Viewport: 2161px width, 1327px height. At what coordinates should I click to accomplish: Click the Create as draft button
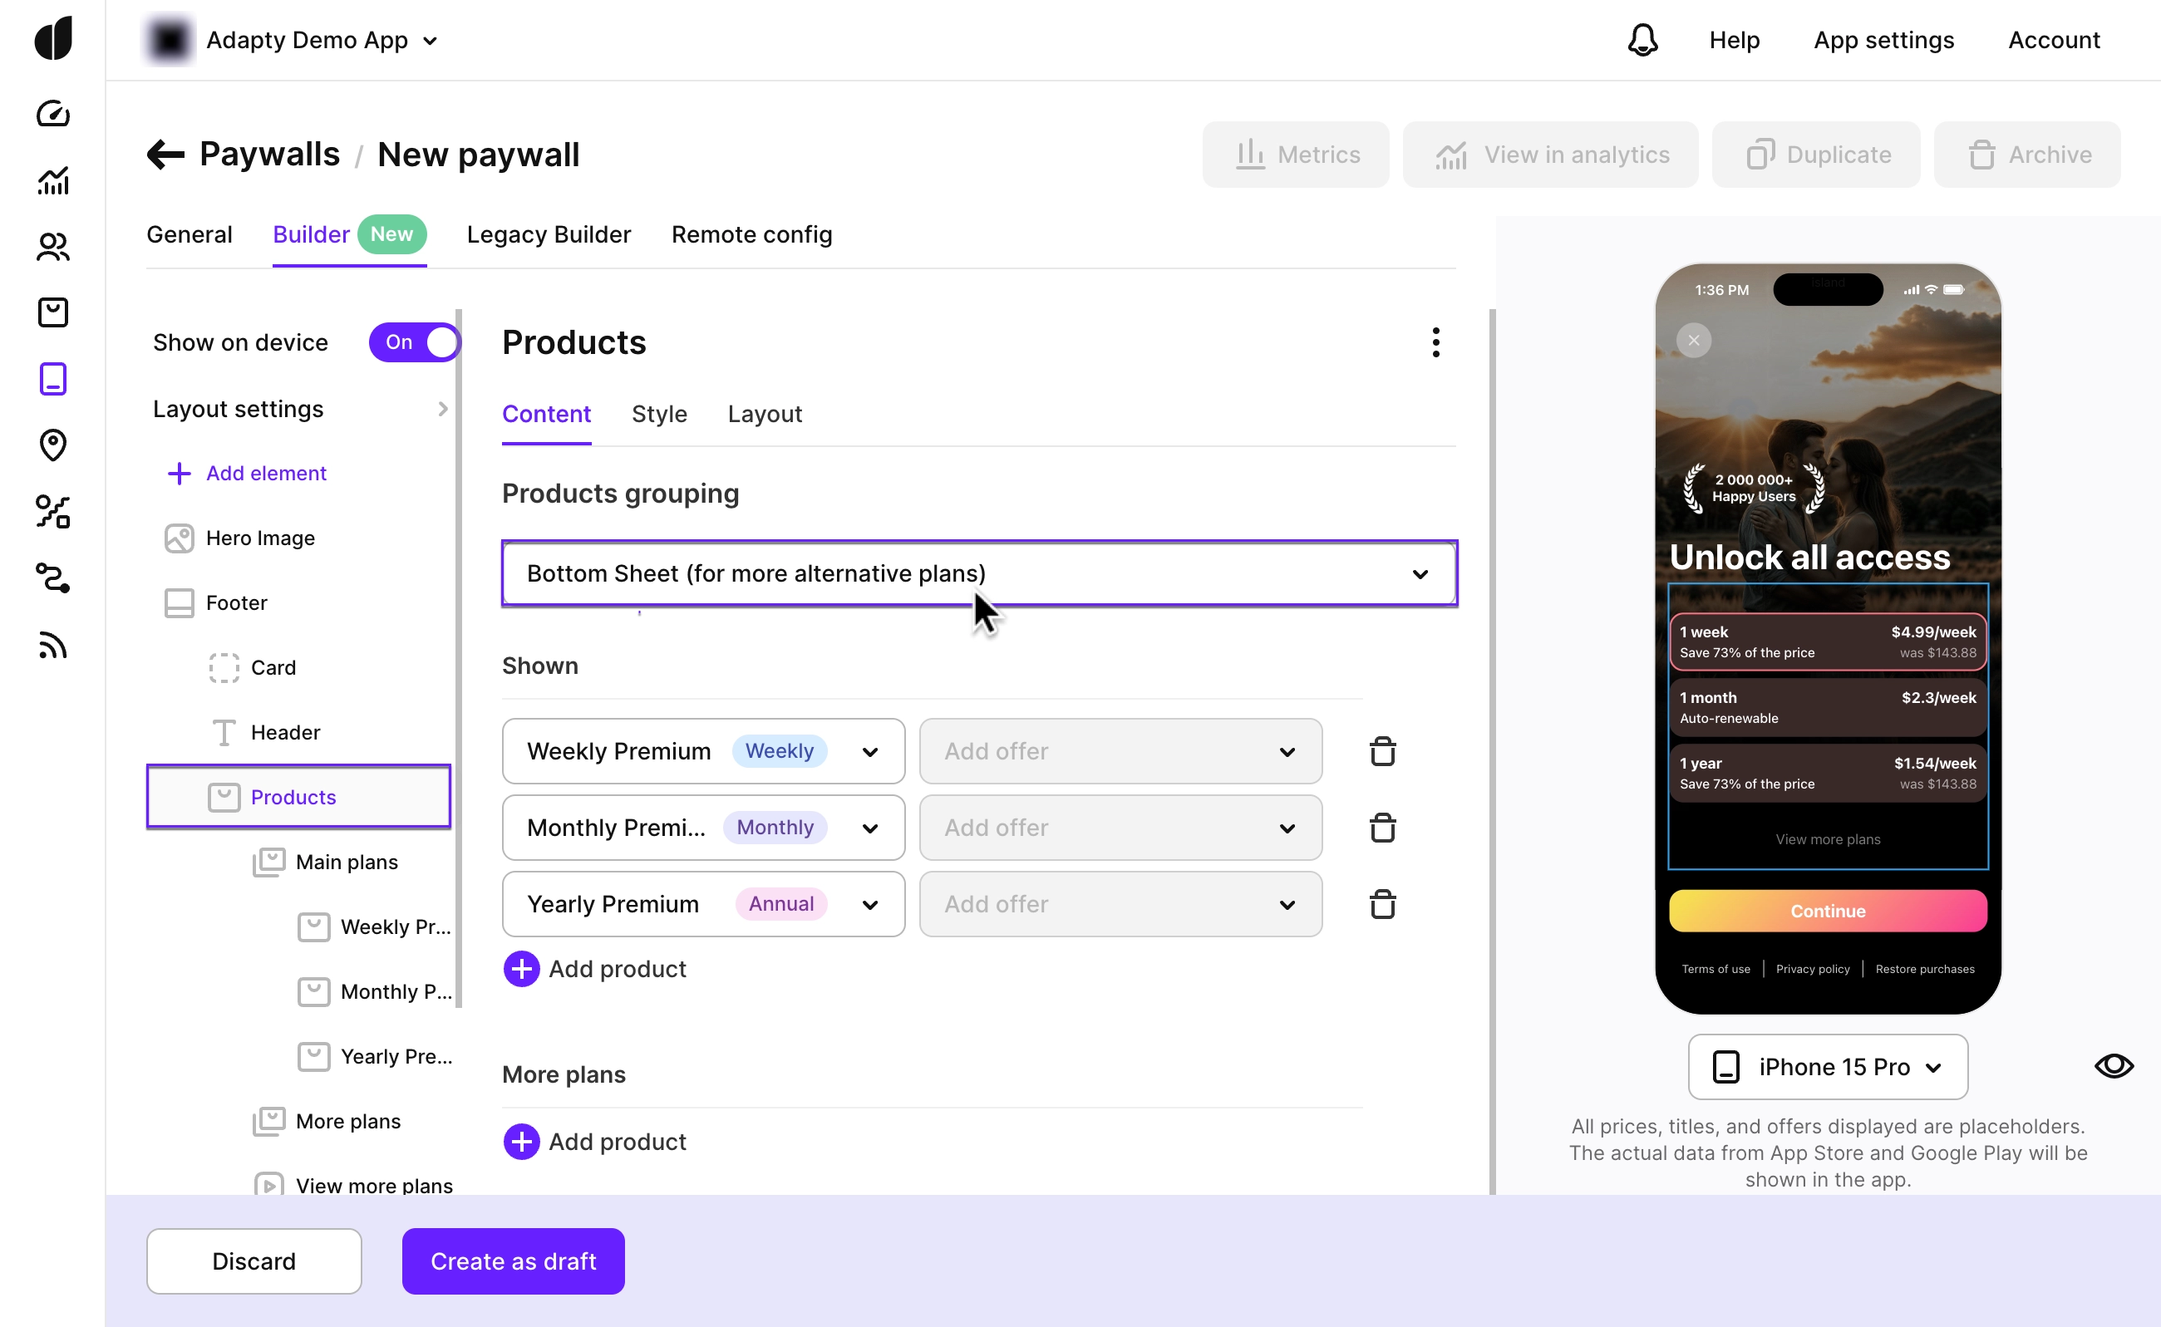pyautogui.click(x=513, y=1261)
